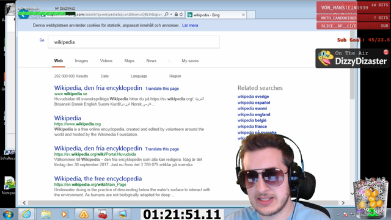Click the 'Related searches' heading

point(260,88)
